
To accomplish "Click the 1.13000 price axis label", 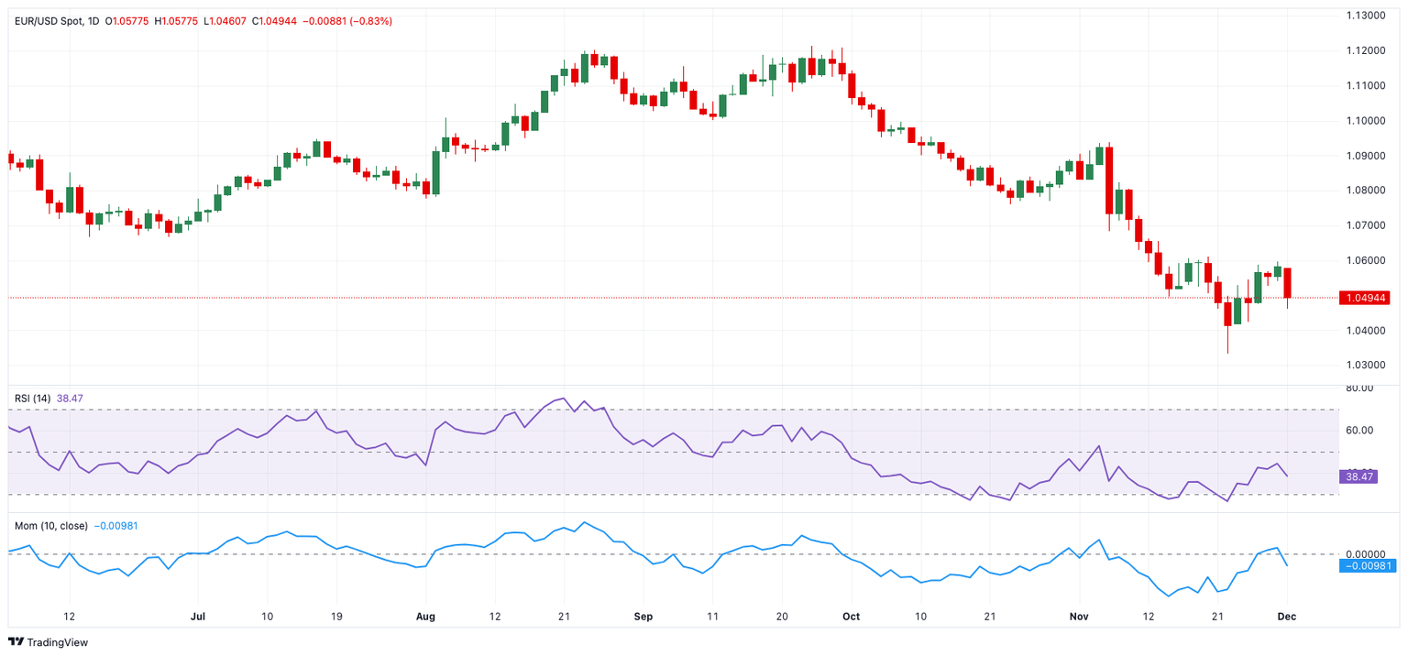I will click(1365, 16).
